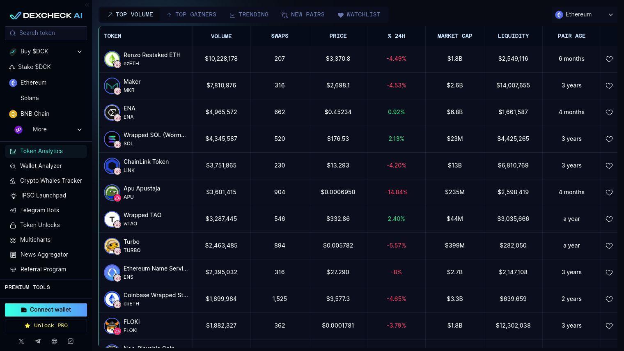Toggle watchlist heart for ENA
The height and width of the screenshot is (351, 624).
(609, 112)
